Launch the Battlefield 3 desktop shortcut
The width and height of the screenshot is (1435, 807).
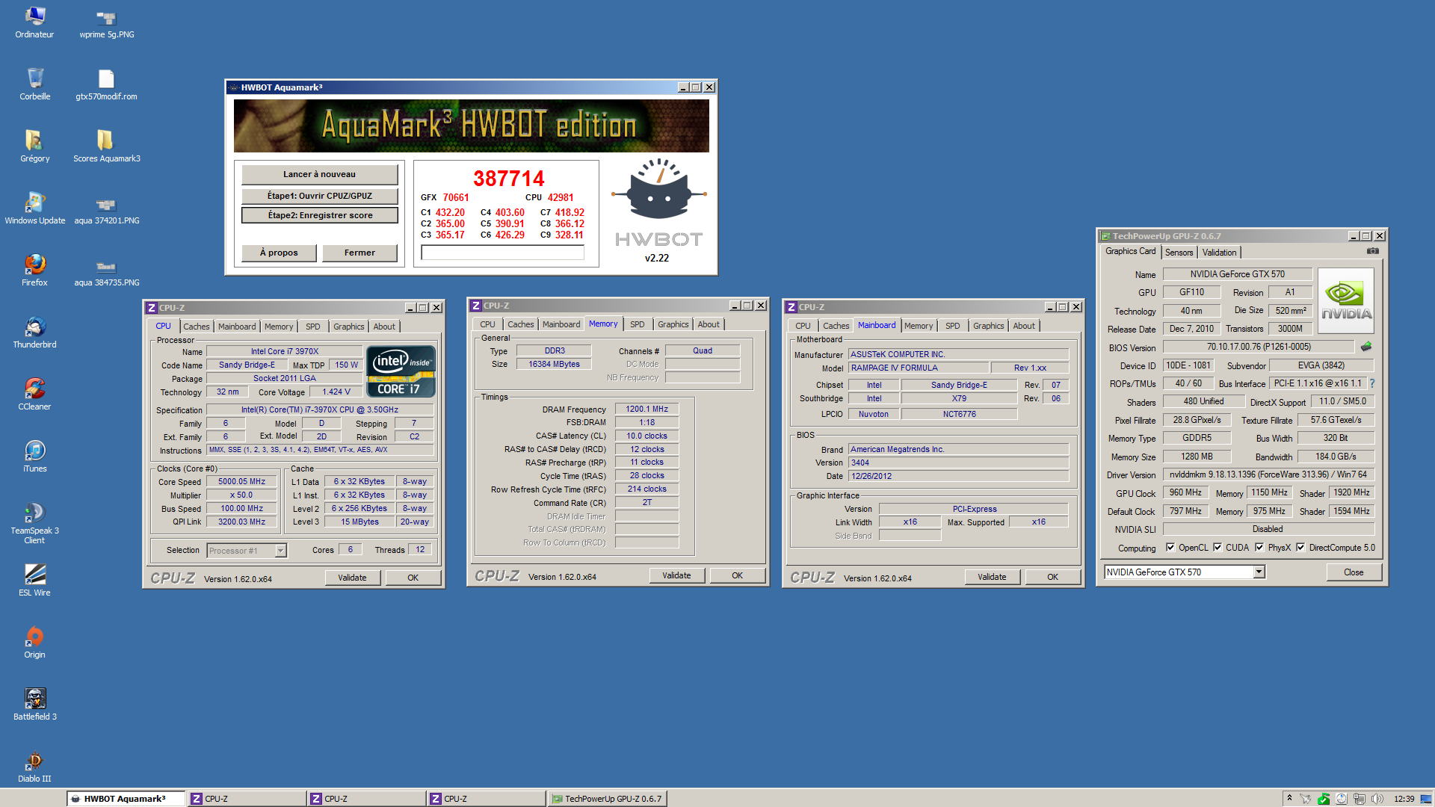tap(34, 705)
